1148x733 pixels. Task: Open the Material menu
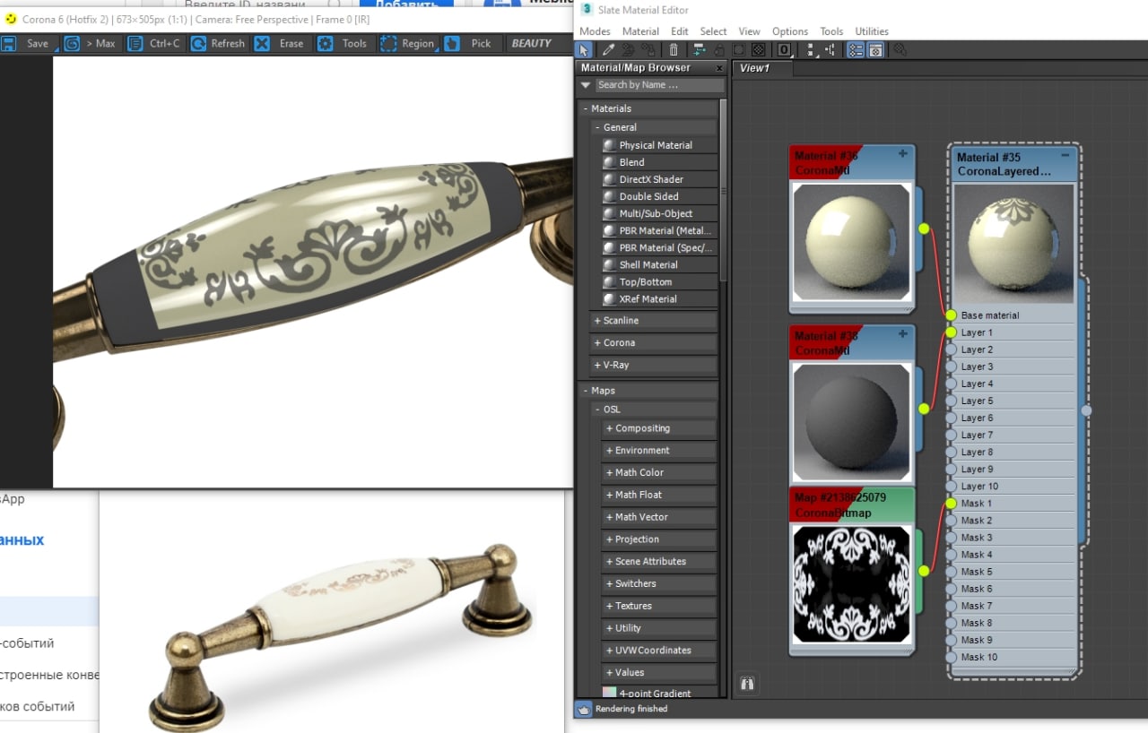point(640,31)
